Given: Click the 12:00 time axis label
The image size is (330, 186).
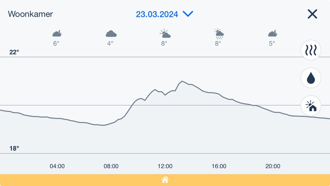Looking at the screenshot, I should pos(165,166).
